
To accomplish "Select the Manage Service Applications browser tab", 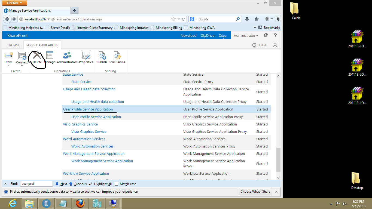I will click(x=36, y=11).
